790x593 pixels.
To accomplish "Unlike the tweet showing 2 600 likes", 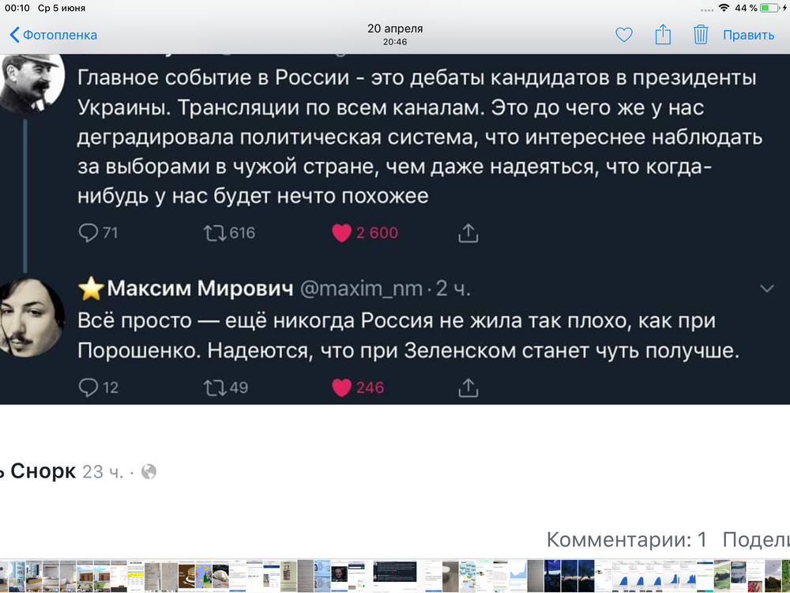I will coord(341,232).
